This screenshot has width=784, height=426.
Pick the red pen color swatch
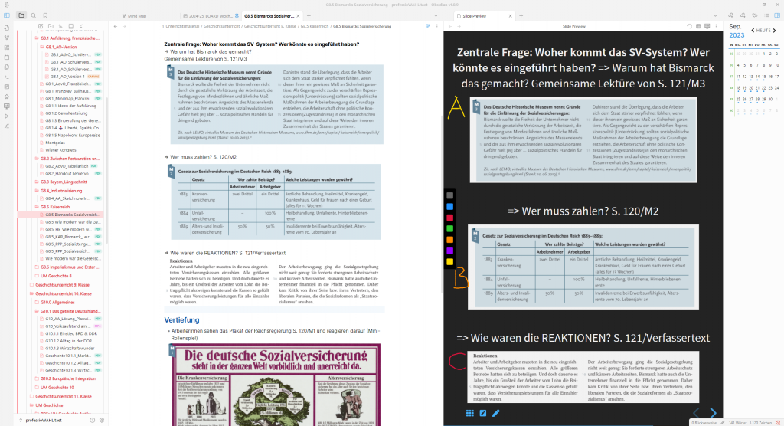[x=450, y=218]
